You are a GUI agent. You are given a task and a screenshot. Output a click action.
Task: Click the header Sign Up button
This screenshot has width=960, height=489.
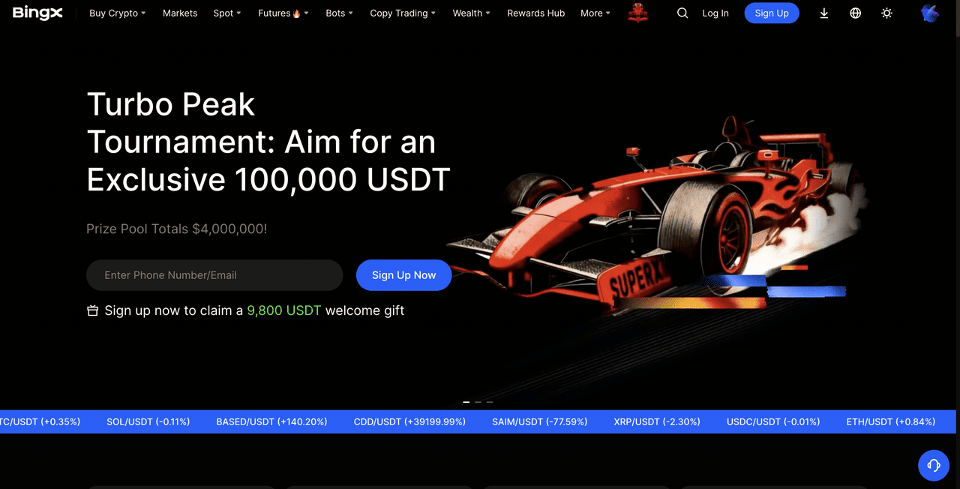click(x=772, y=13)
